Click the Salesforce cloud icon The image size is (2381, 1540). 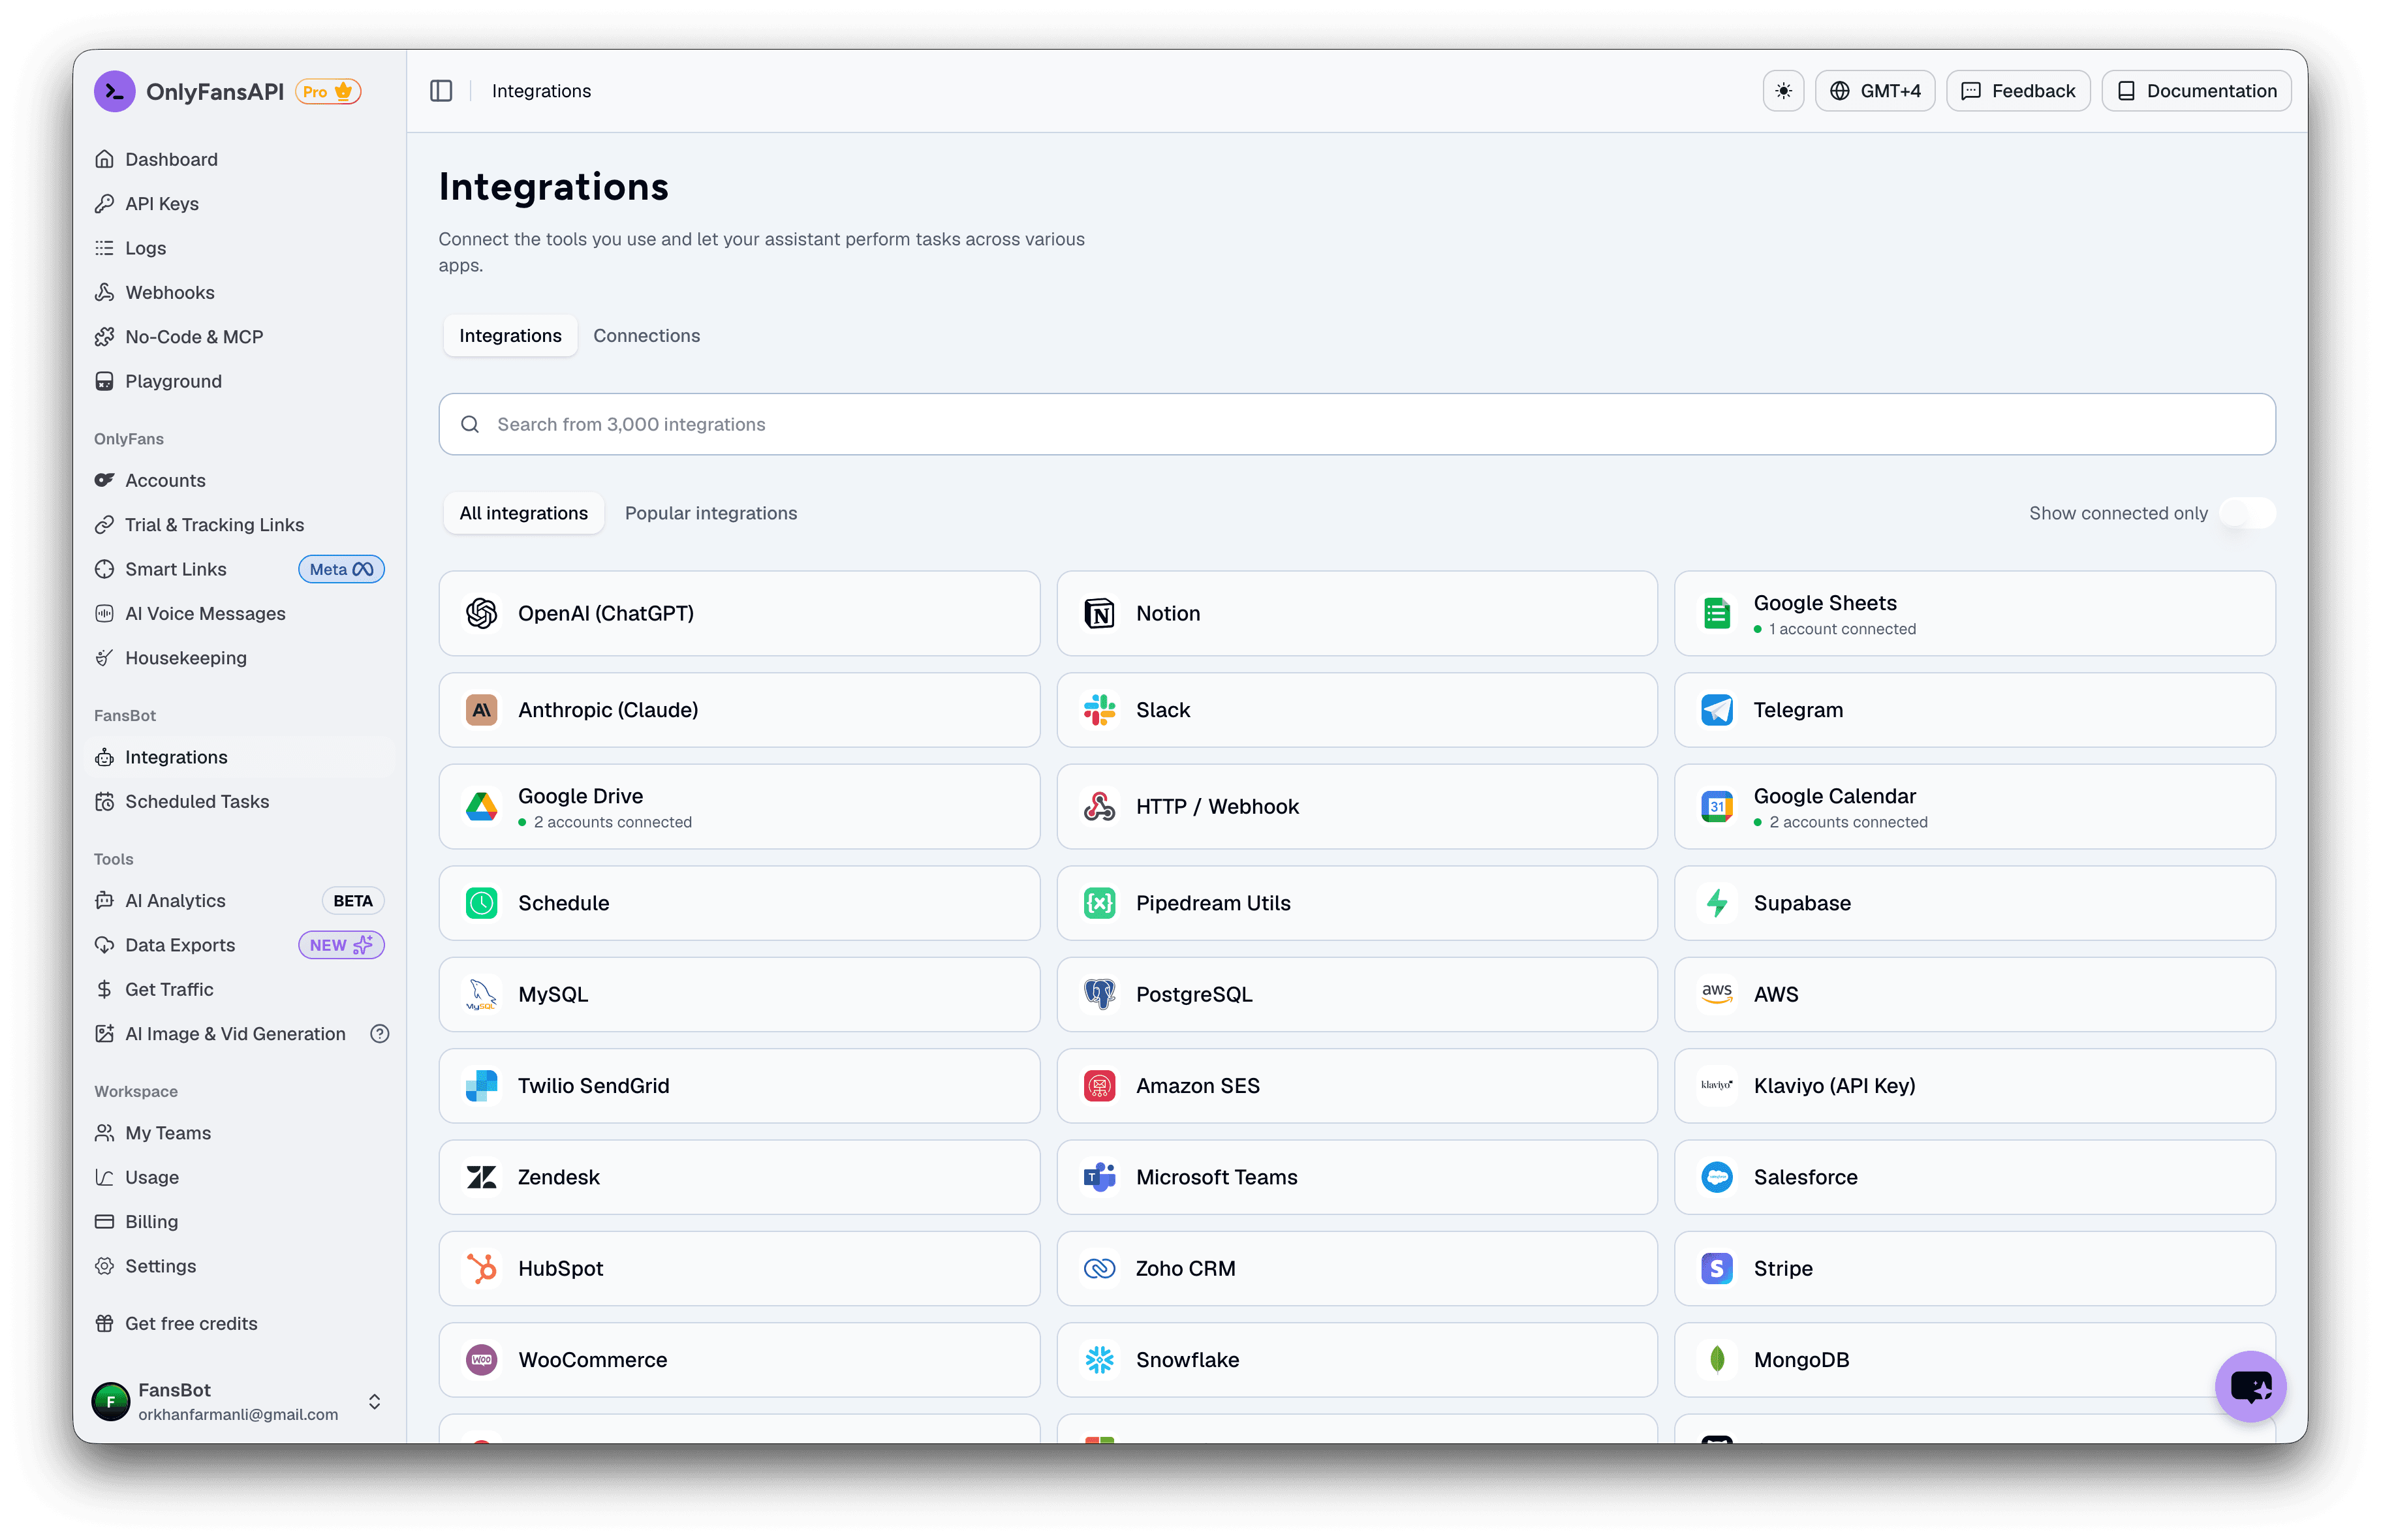[x=1717, y=1177]
